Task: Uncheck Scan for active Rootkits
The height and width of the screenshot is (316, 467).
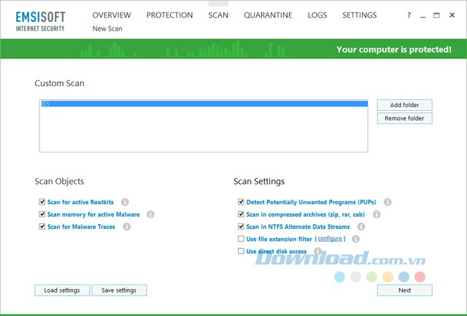Action: point(42,202)
